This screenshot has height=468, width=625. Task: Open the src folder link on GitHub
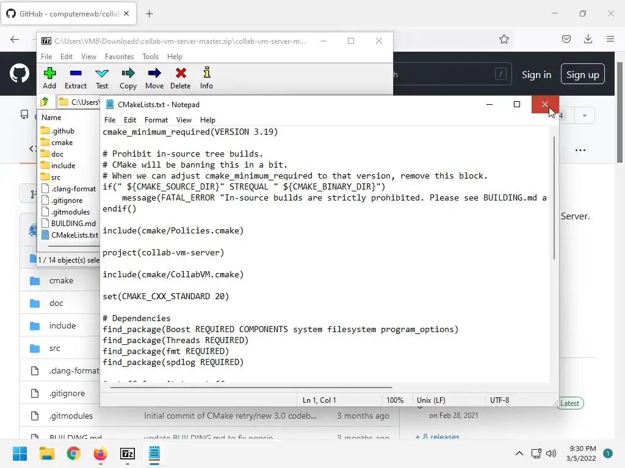coord(54,348)
